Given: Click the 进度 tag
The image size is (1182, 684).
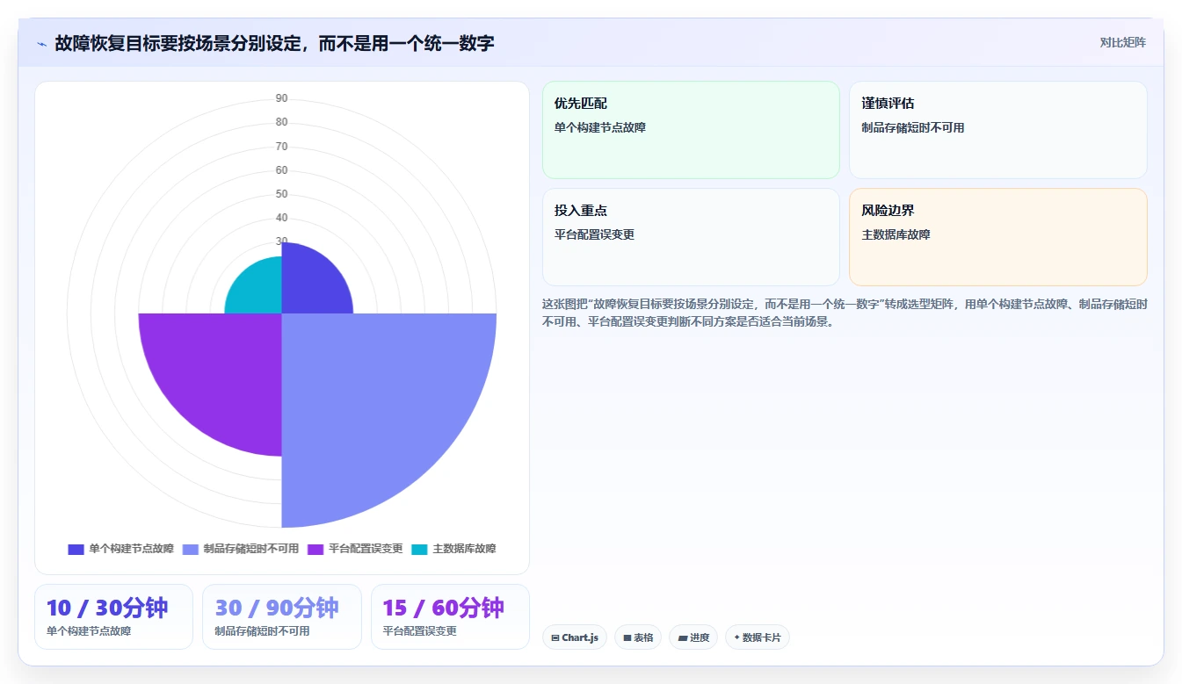Looking at the screenshot, I should pos(693,637).
